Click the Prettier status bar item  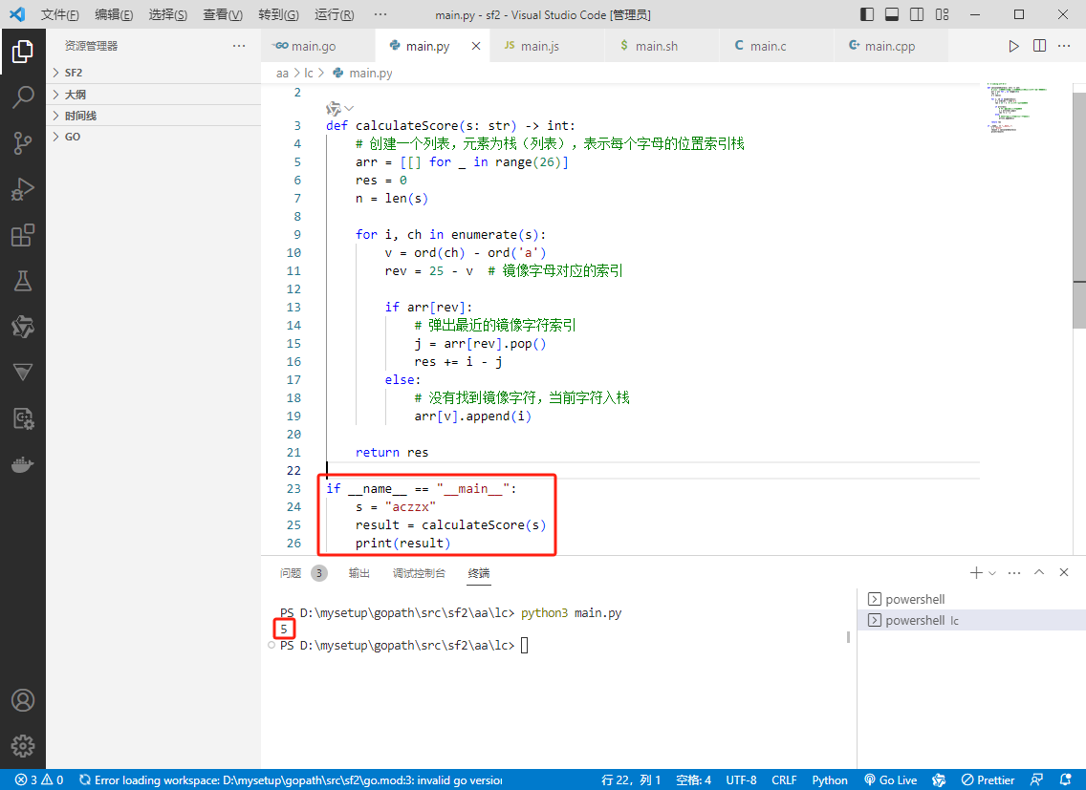988,779
